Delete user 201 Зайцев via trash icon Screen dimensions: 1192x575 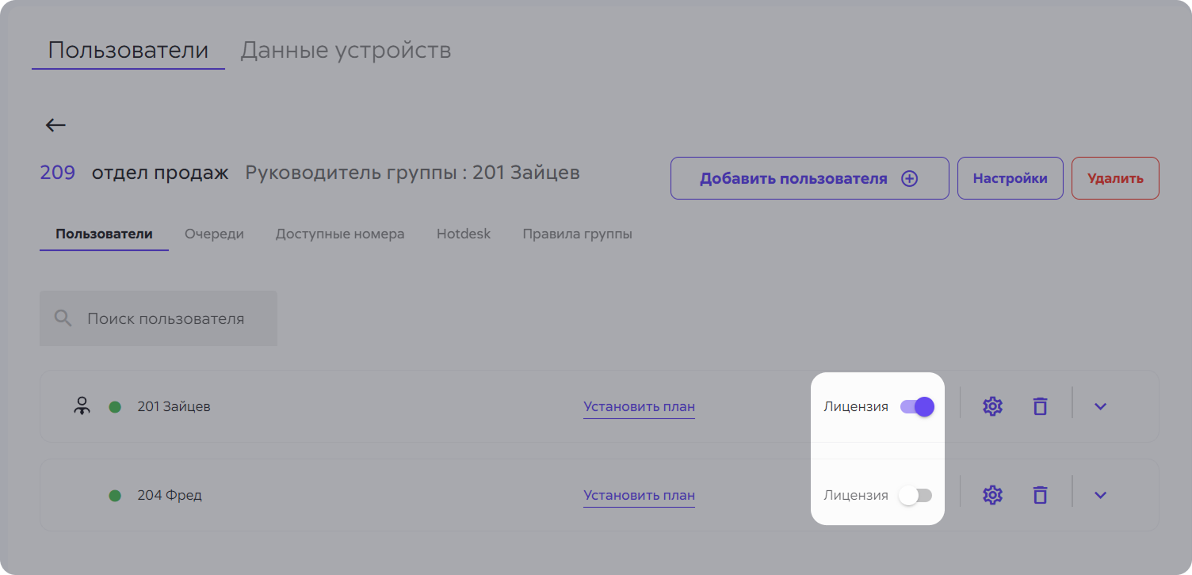1040,406
